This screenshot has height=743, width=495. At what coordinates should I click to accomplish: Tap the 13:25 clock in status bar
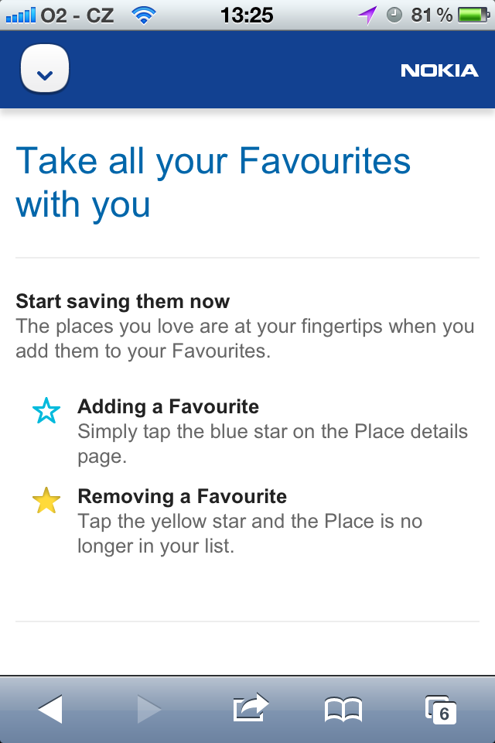point(247,15)
